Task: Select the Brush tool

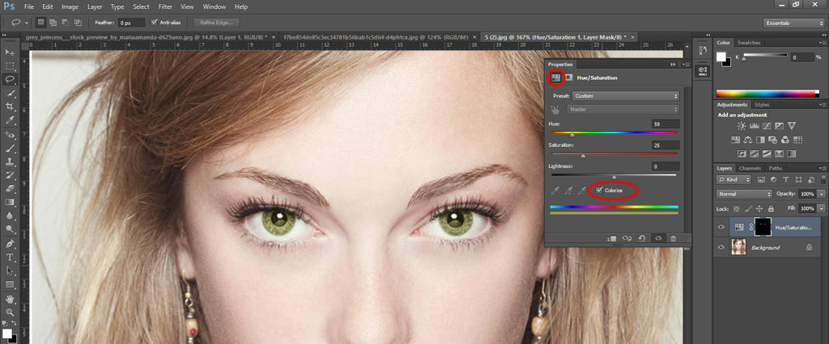Action: click(x=10, y=149)
